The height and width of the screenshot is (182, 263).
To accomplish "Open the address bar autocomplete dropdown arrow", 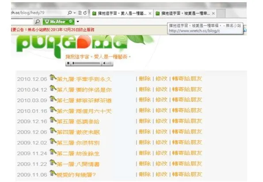I will tap(75, 13).
